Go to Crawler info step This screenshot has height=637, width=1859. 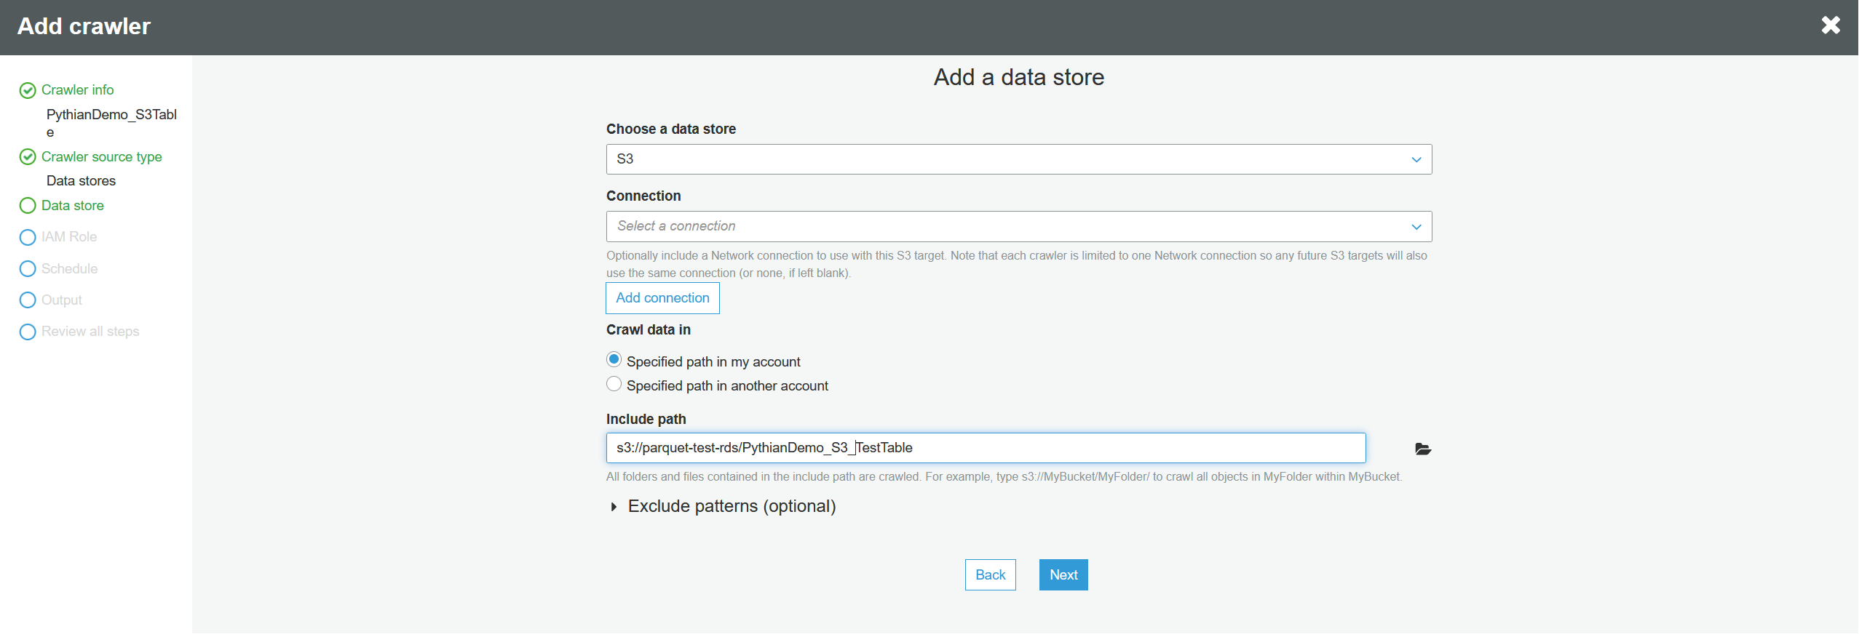(77, 90)
